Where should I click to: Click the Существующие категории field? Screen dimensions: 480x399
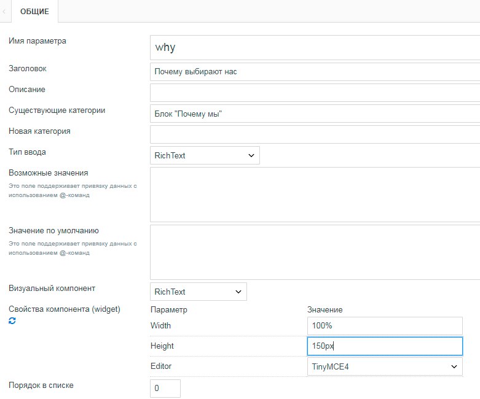pos(315,114)
